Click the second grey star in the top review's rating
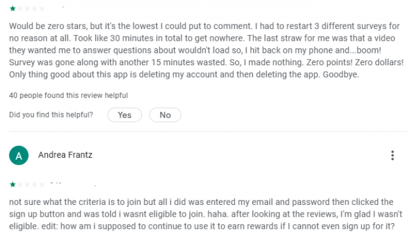The image size is (409, 237). click(x=20, y=9)
